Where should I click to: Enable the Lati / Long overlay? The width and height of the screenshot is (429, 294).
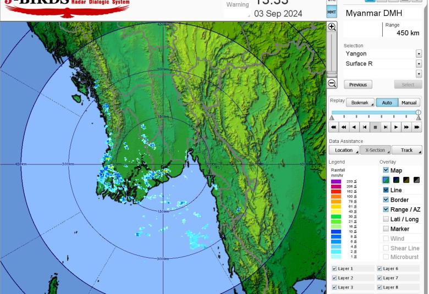pyautogui.click(x=386, y=219)
